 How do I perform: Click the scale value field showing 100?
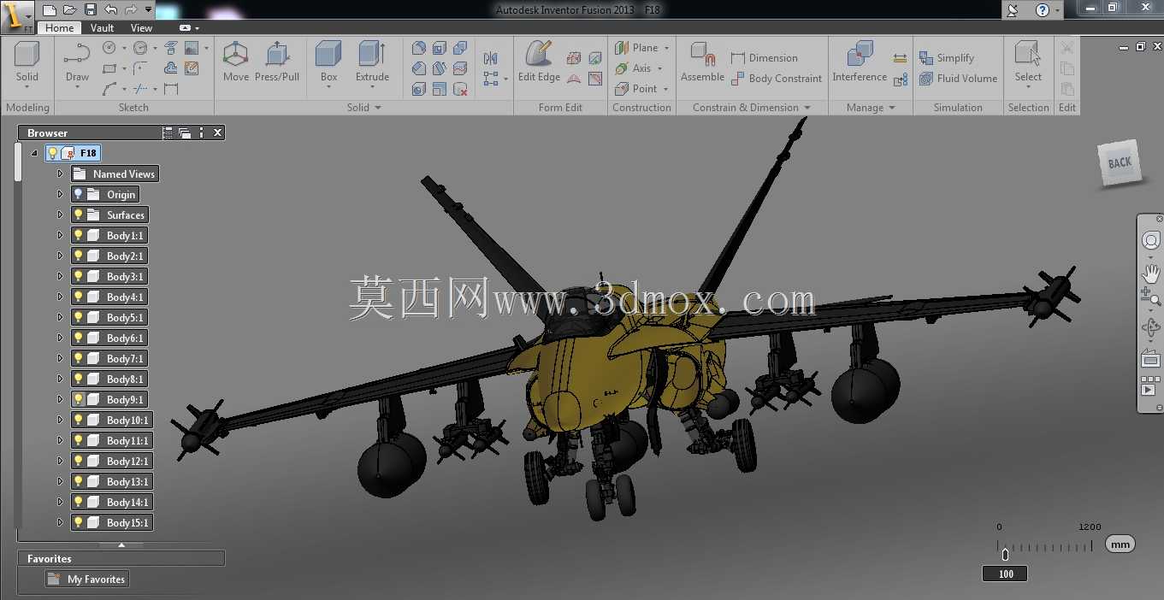click(x=1006, y=574)
